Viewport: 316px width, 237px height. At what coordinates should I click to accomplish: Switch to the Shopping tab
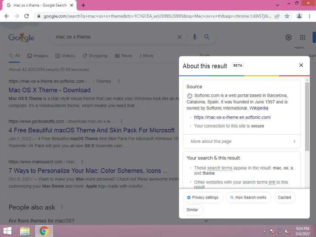point(95,56)
